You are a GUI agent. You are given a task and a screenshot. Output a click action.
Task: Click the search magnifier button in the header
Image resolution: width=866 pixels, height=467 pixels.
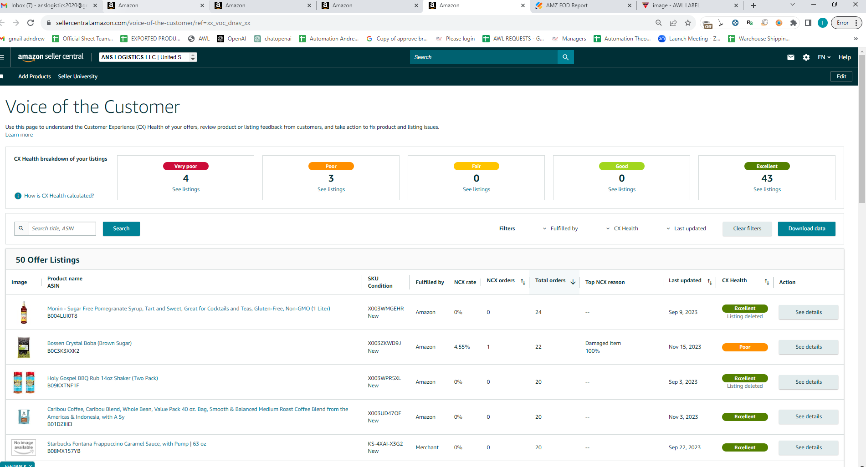click(565, 57)
